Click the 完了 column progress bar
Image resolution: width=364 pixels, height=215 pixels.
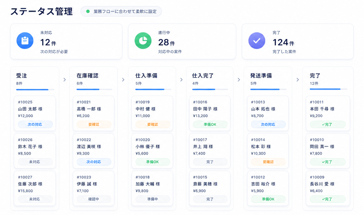pos(329,89)
